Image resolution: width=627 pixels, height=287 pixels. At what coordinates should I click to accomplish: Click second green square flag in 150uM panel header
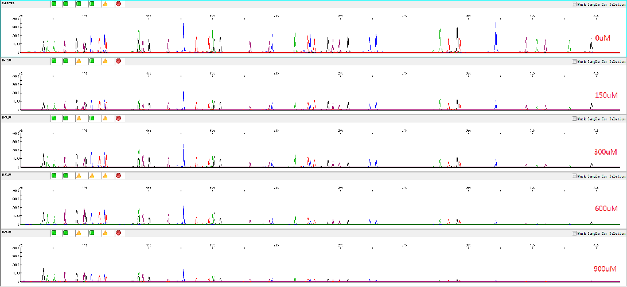coord(65,61)
